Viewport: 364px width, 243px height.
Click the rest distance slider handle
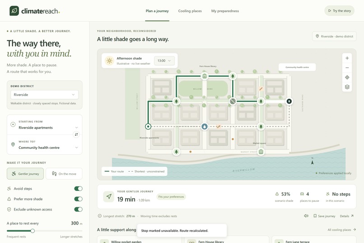click(33, 231)
